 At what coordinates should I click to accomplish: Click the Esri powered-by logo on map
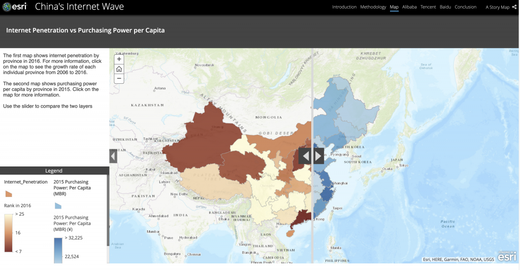pos(507,256)
